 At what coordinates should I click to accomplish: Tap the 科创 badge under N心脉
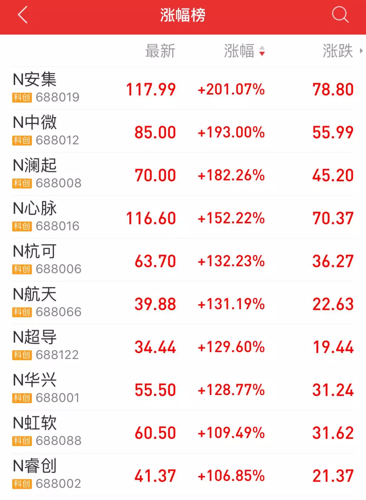(22, 226)
